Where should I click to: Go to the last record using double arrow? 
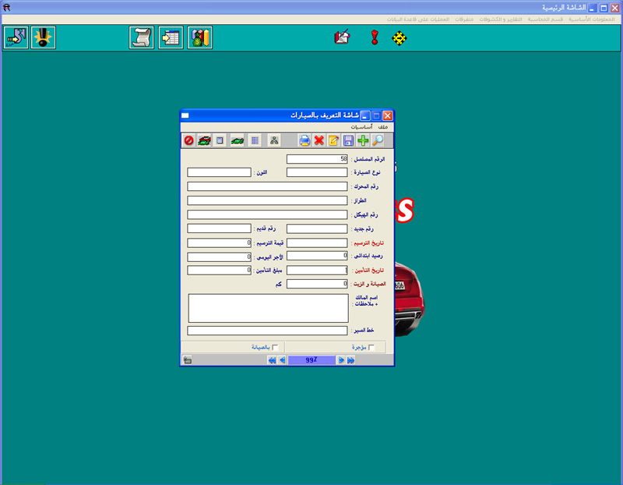[x=351, y=360]
